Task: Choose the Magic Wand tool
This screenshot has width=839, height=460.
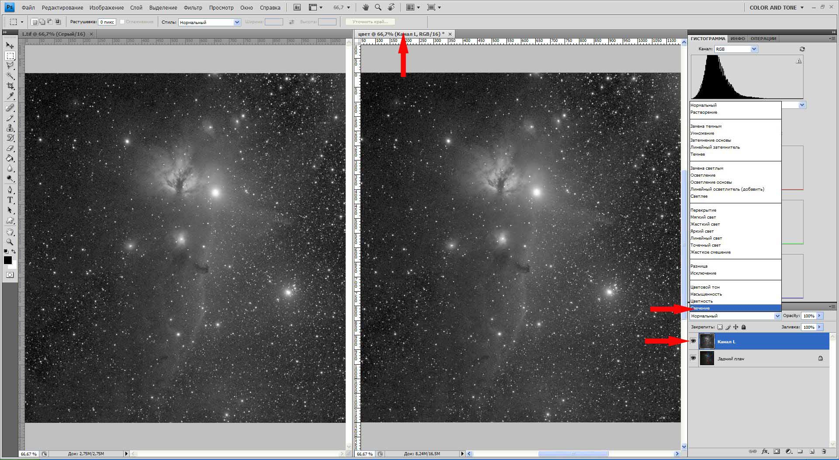Action: (10, 76)
